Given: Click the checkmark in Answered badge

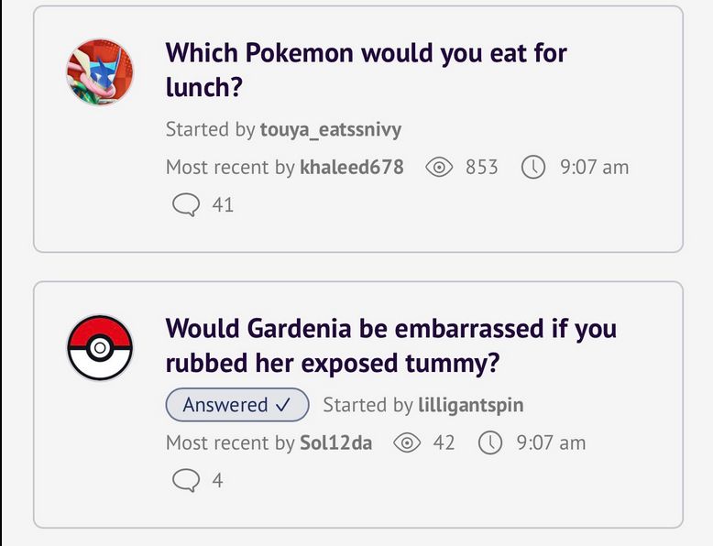Looking at the screenshot, I should pyautogui.click(x=283, y=405).
